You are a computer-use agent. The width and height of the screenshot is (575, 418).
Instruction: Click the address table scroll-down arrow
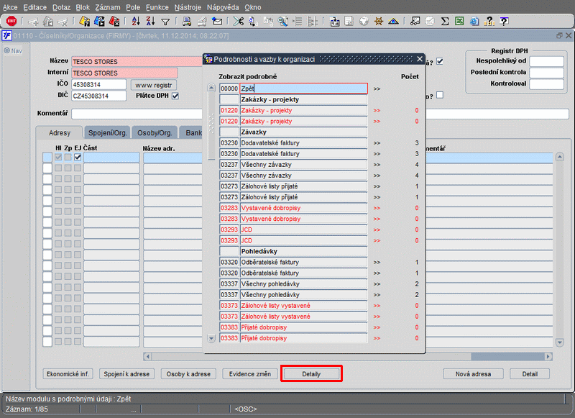pos(560,342)
